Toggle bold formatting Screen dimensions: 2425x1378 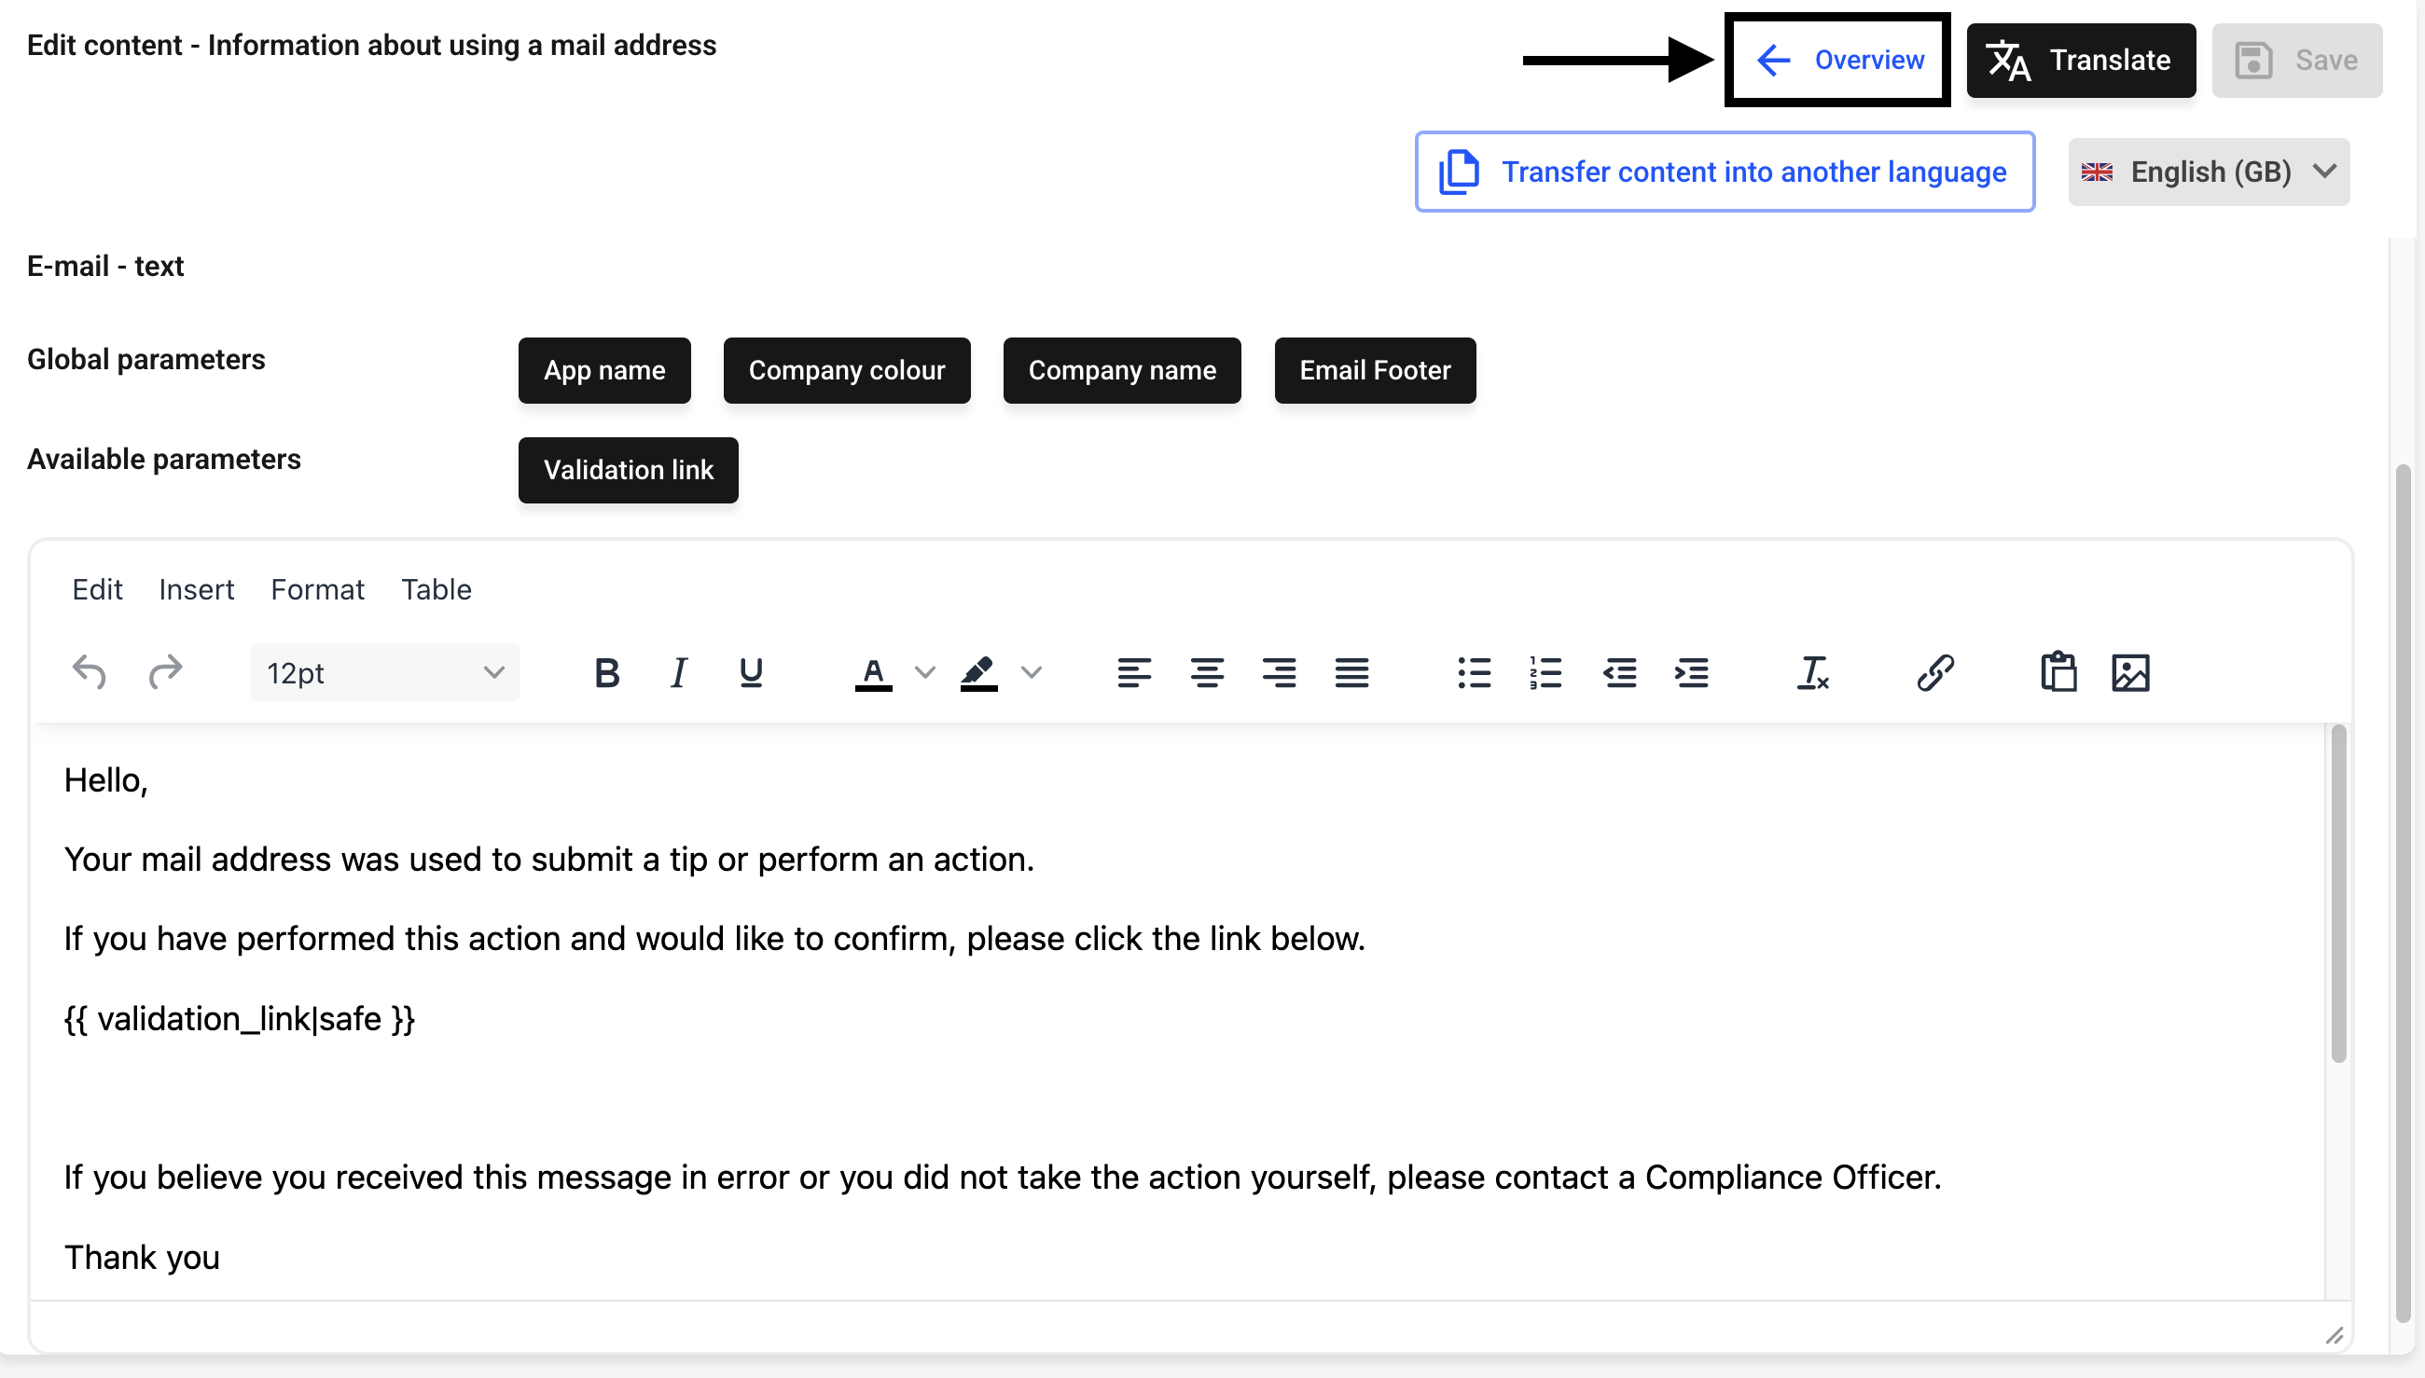coord(607,673)
